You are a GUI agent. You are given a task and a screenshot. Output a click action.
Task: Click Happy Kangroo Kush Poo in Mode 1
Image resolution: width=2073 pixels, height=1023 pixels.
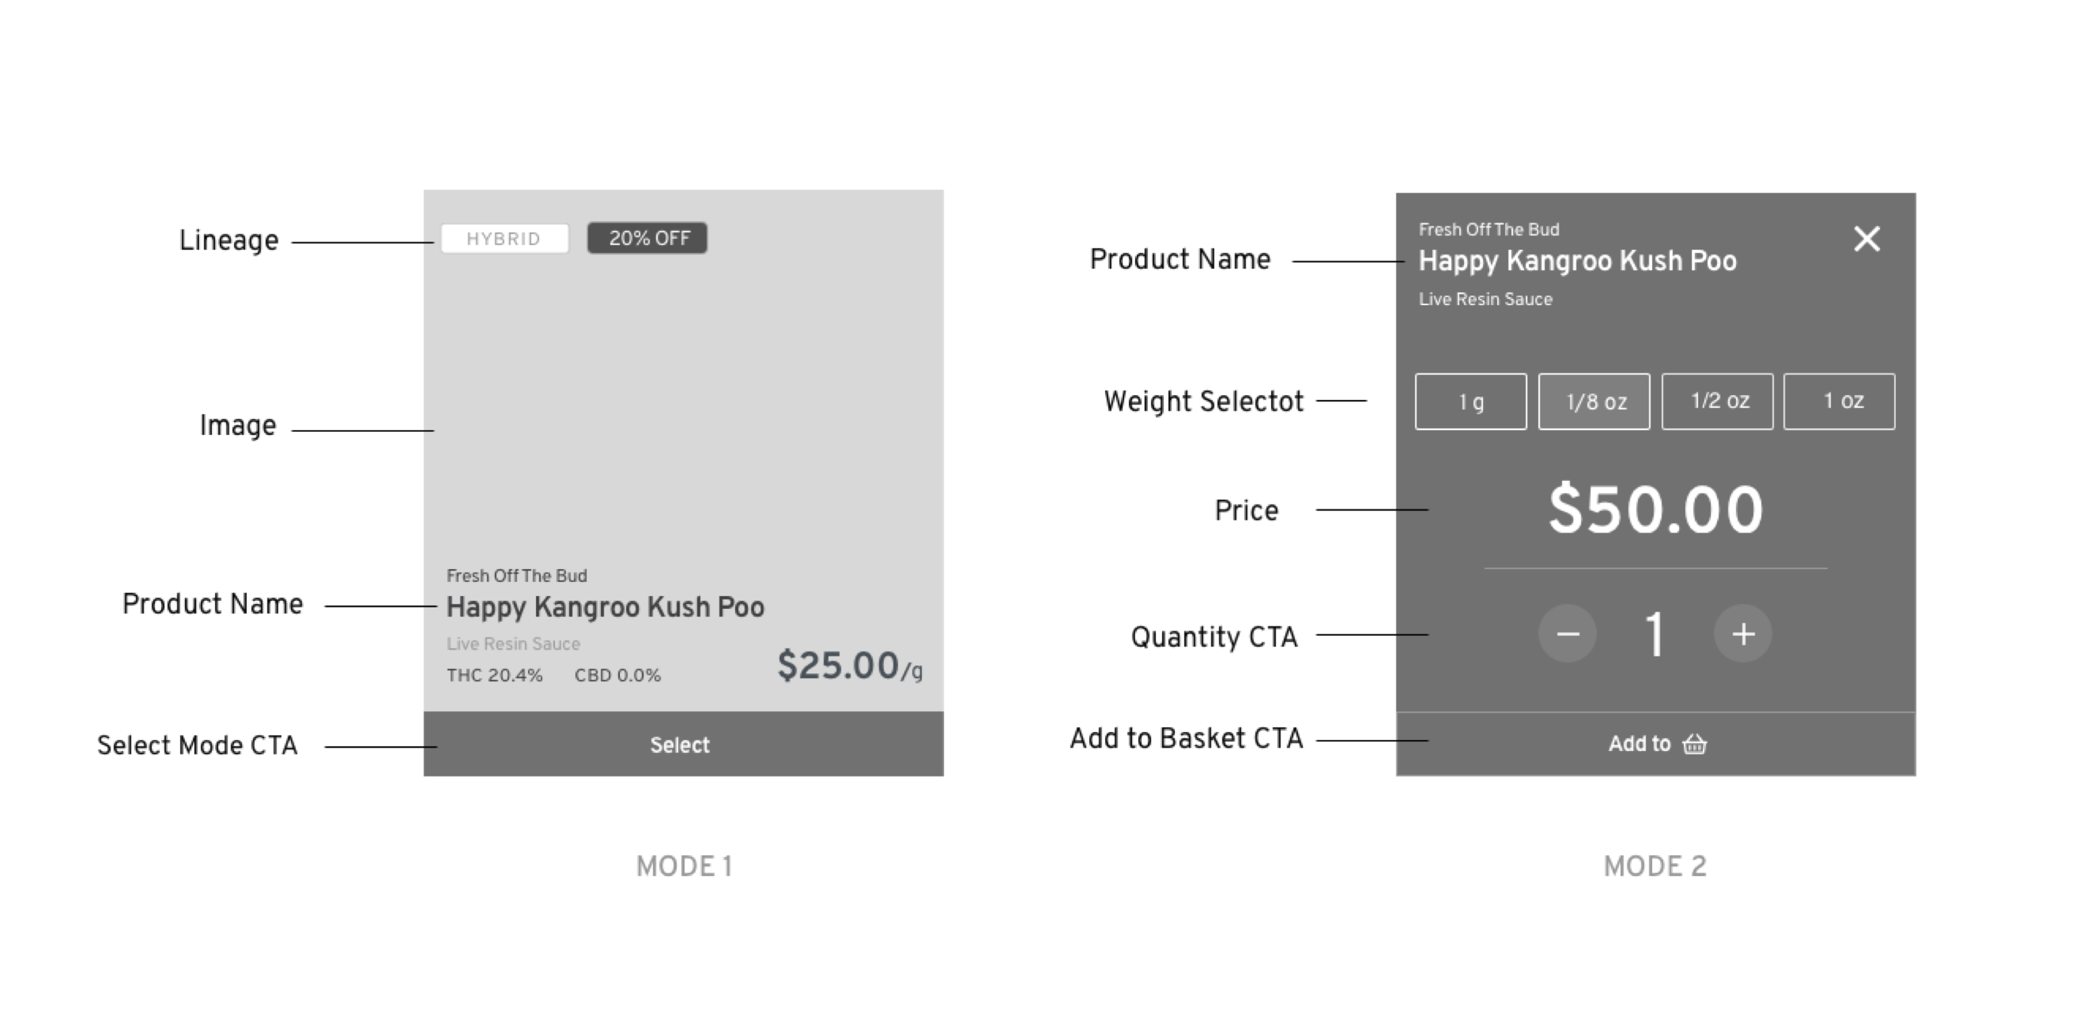pyautogui.click(x=605, y=607)
